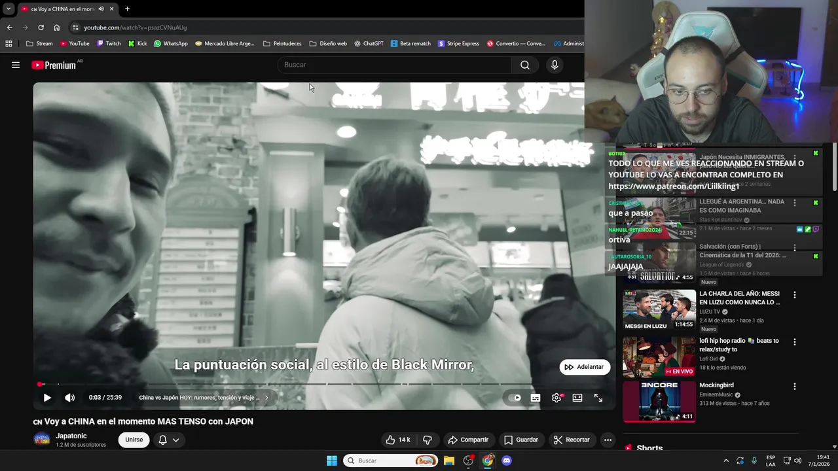Toggle subtitles in the player

pyautogui.click(x=536, y=398)
